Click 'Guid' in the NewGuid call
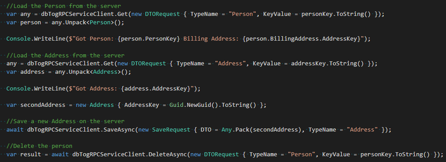This screenshot has width=446, height=162. (x=176, y=105)
